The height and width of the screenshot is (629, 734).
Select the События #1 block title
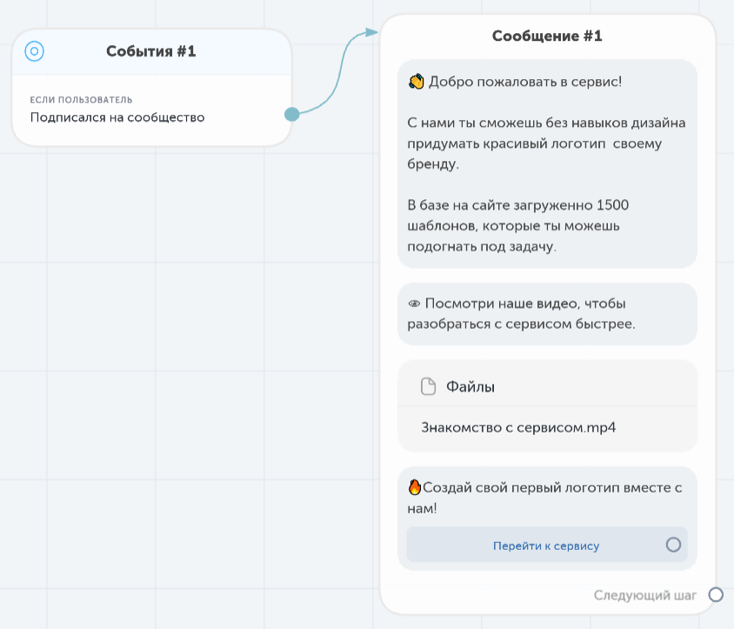click(150, 51)
